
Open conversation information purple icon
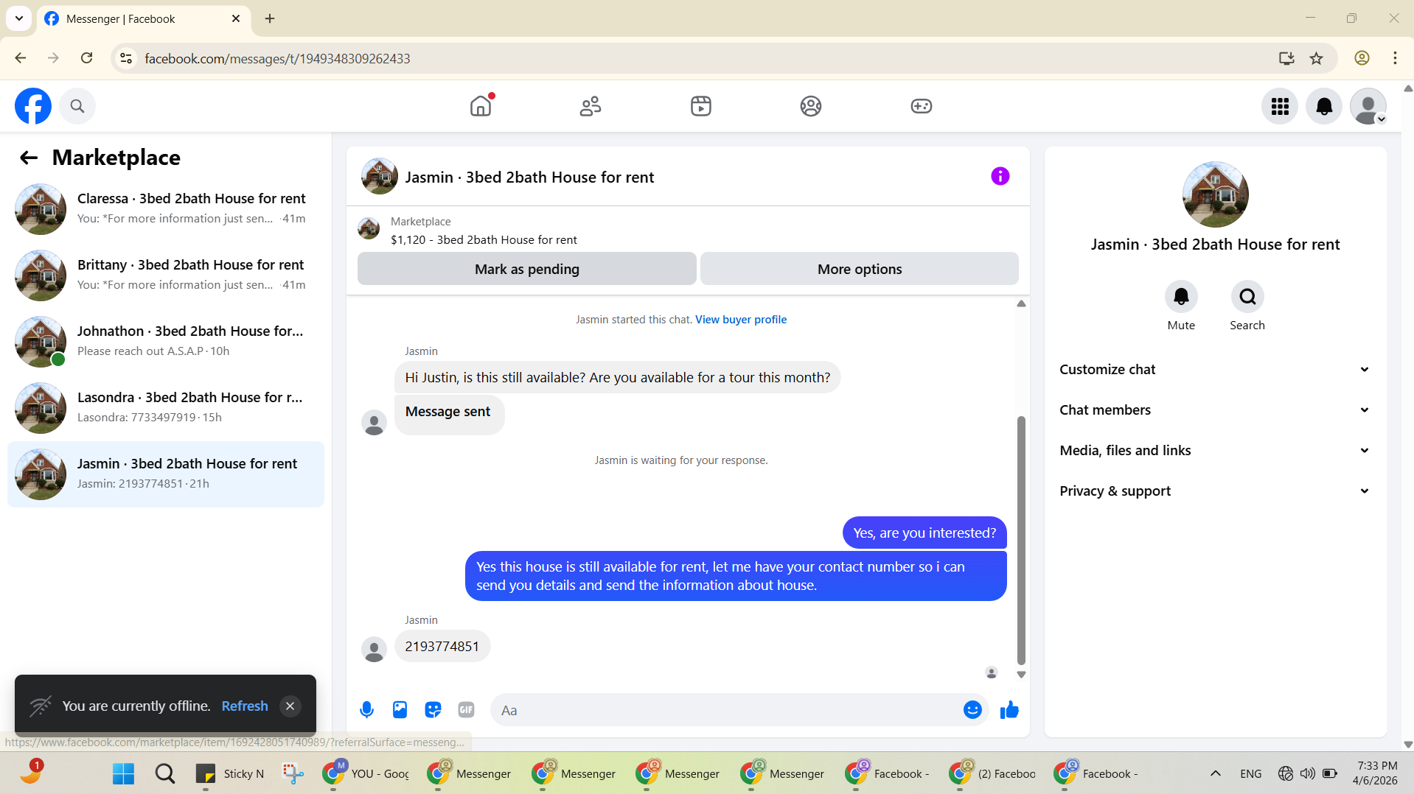1000,176
